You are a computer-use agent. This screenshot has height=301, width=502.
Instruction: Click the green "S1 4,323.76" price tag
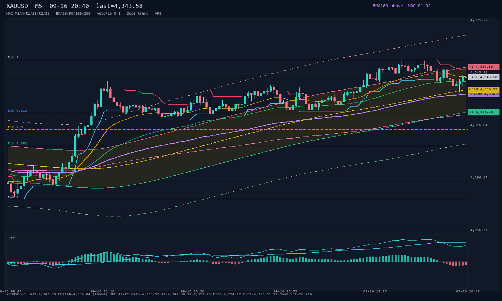(484, 112)
